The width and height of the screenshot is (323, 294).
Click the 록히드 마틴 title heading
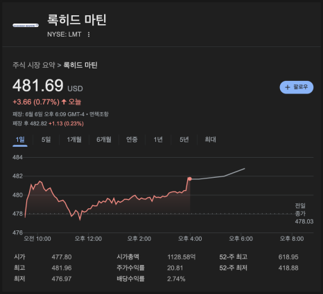[x=77, y=19]
